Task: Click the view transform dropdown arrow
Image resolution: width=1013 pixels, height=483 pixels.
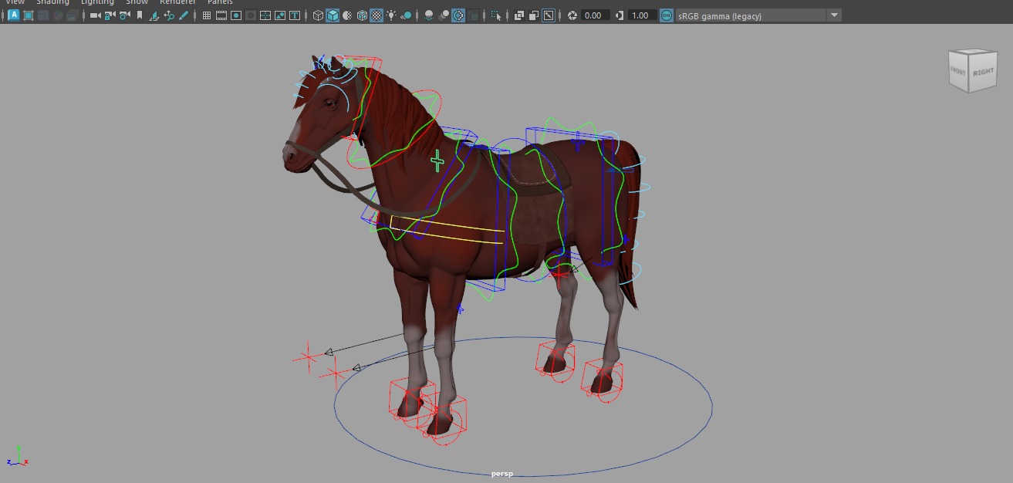Action: [x=834, y=15]
